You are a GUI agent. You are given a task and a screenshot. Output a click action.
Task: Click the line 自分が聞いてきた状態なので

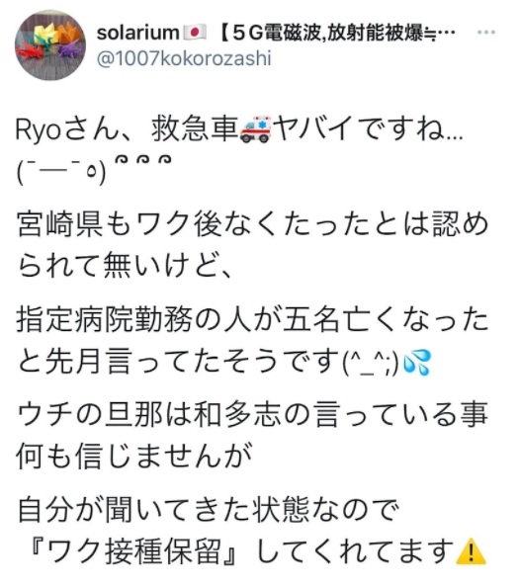(209, 510)
